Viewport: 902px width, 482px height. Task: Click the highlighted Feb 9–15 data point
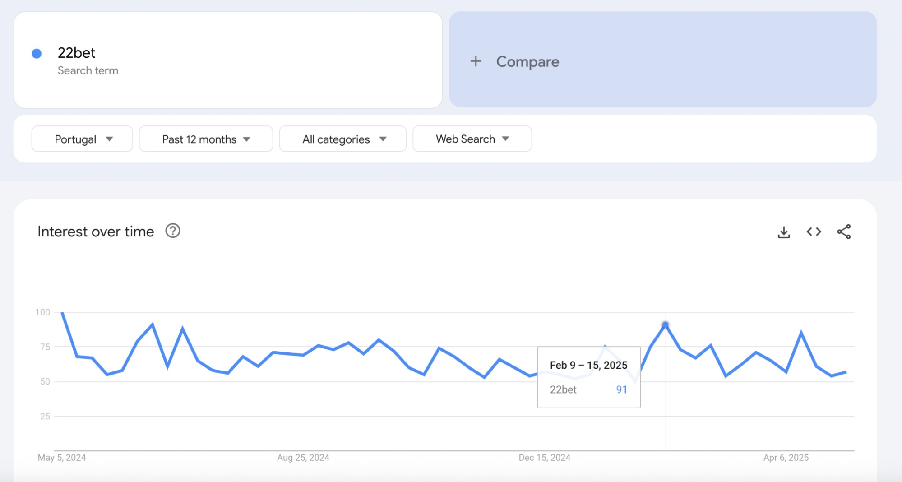click(x=665, y=324)
